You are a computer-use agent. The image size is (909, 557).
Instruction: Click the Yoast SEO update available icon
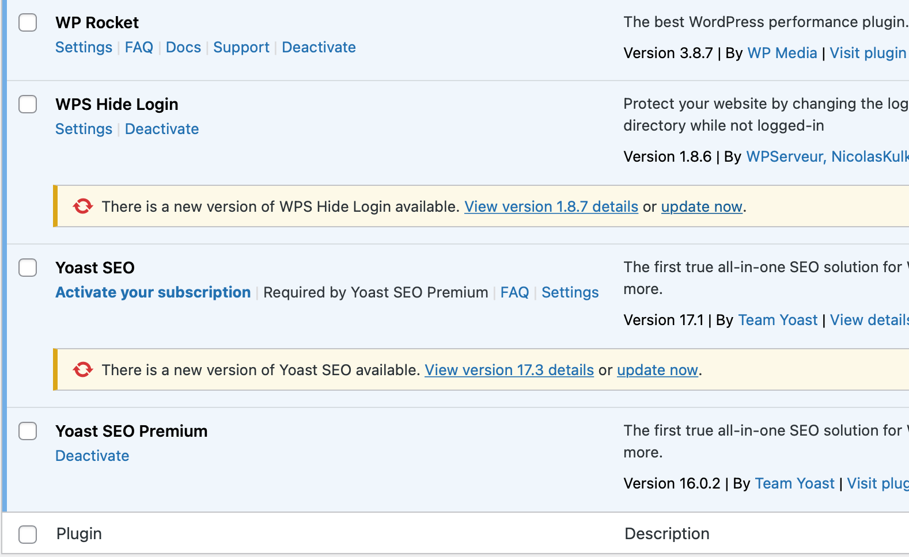coord(83,369)
